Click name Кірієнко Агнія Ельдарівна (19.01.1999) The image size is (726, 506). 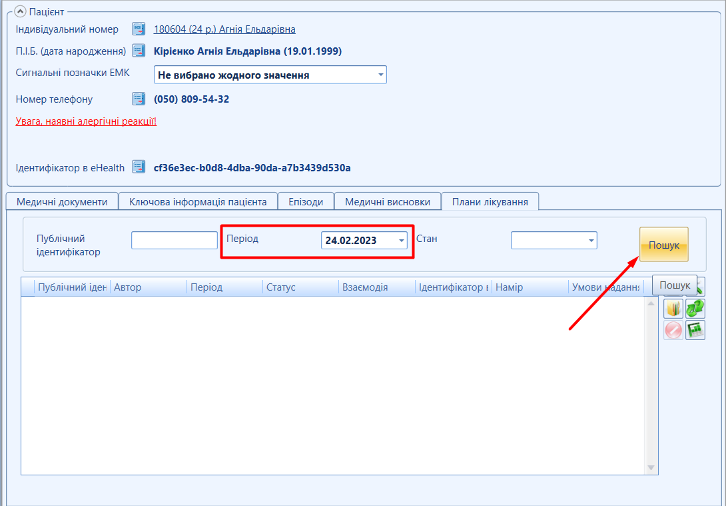tap(248, 51)
